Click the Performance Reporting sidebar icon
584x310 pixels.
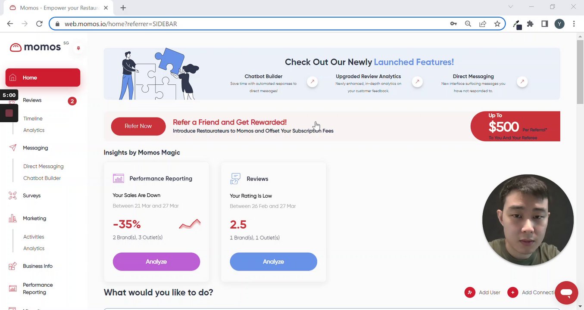[13, 288]
